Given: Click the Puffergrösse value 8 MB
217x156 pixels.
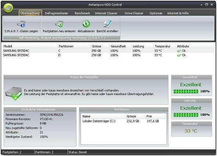Looking at the screenshot, I should point(43,124).
